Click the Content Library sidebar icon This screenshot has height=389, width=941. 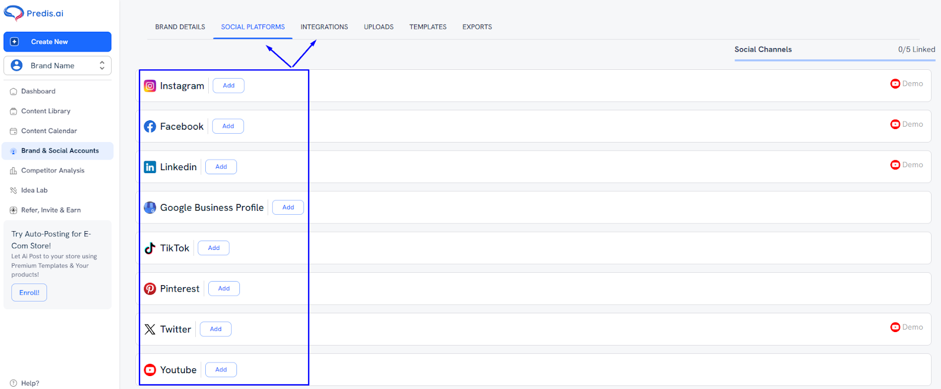pyautogui.click(x=14, y=111)
